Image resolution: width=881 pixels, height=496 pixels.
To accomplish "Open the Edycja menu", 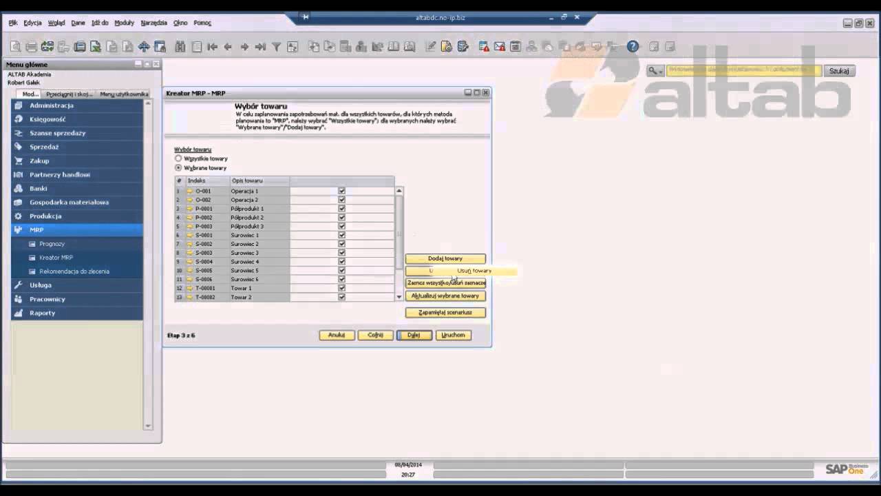I will [32, 23].
